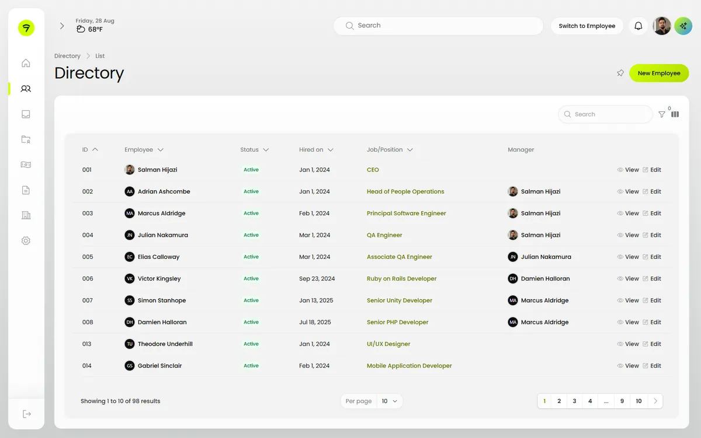This screenshot has width=701, height=438.
Task: Open the settings gear in sidebar
Action: (26, 240)
